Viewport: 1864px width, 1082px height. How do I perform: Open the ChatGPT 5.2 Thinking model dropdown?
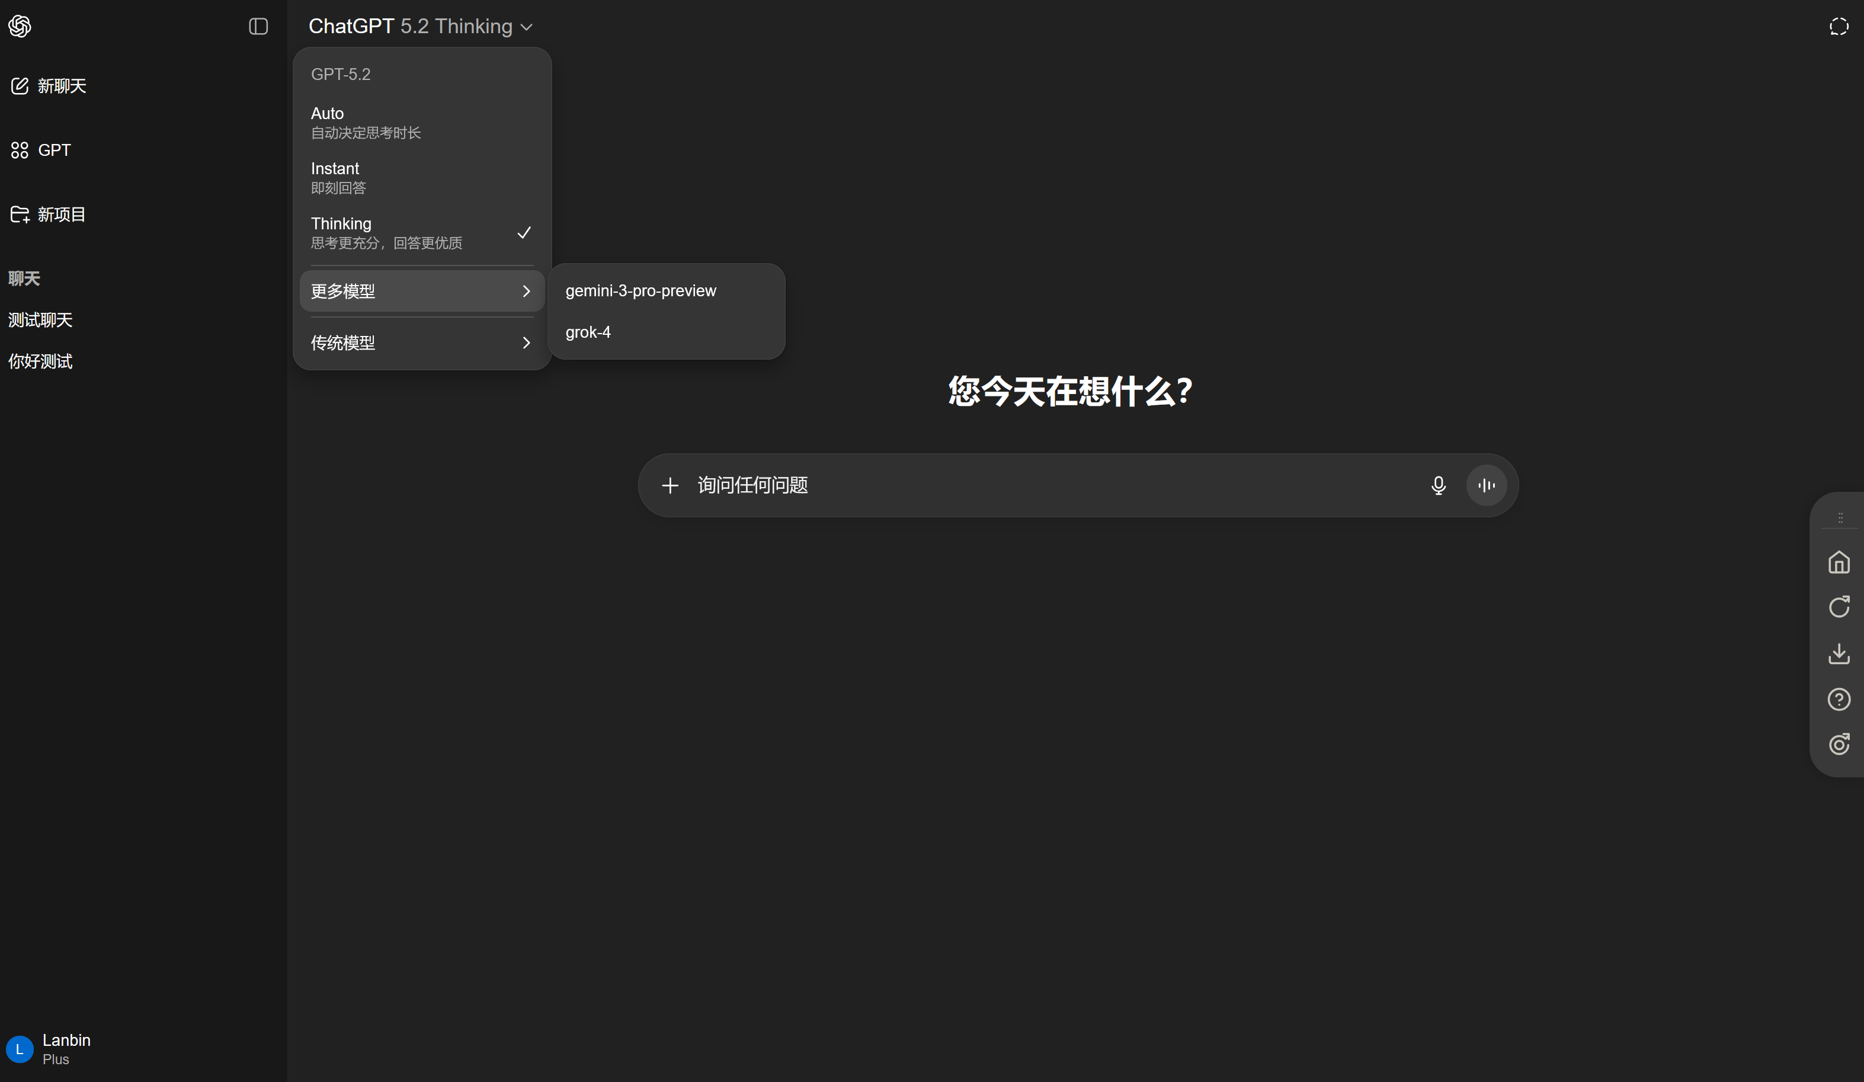tap(420, 27)
